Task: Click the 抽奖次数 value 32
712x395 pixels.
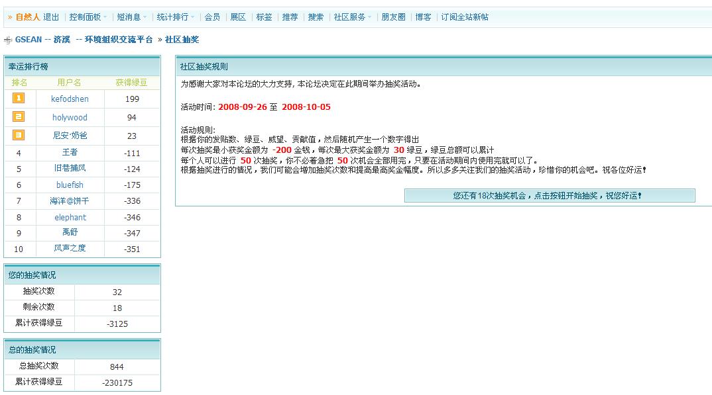Action: click(x=117, y=292)
